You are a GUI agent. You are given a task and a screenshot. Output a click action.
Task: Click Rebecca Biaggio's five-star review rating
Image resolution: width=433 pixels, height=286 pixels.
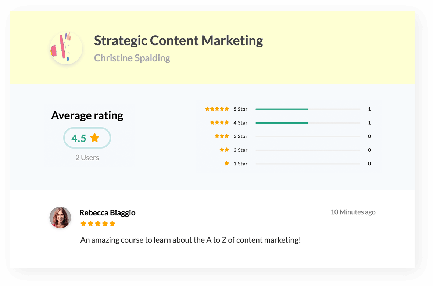pyautogui.click(x=98, y=224)
